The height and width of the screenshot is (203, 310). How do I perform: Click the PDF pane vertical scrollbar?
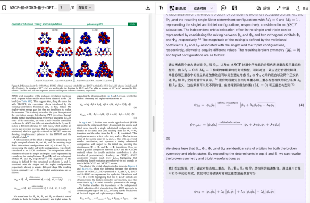[x=154, y=124]
